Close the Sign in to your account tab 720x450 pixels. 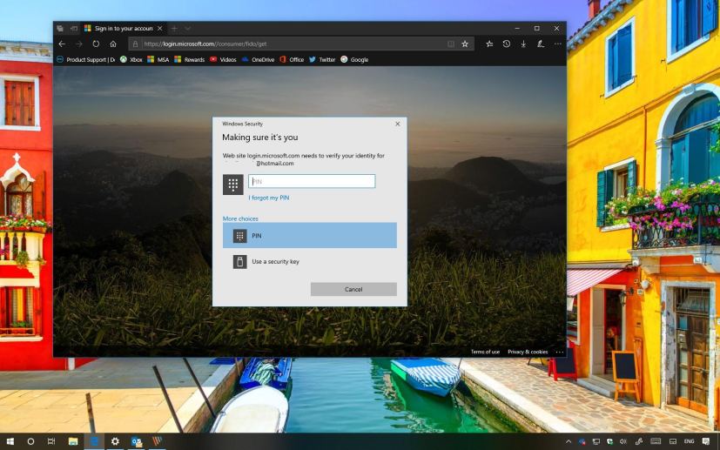pyautogui.click(x=160, y=29)
